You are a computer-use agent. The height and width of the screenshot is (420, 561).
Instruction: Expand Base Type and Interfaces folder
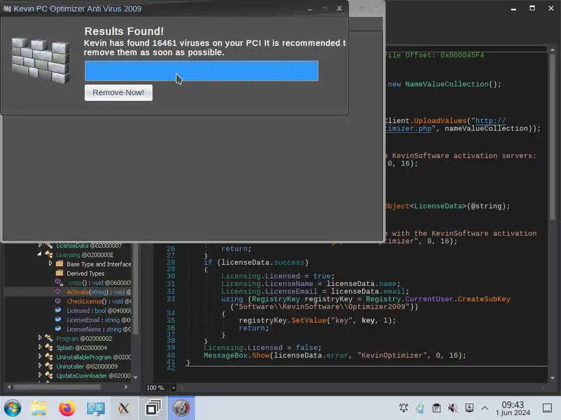50,263
